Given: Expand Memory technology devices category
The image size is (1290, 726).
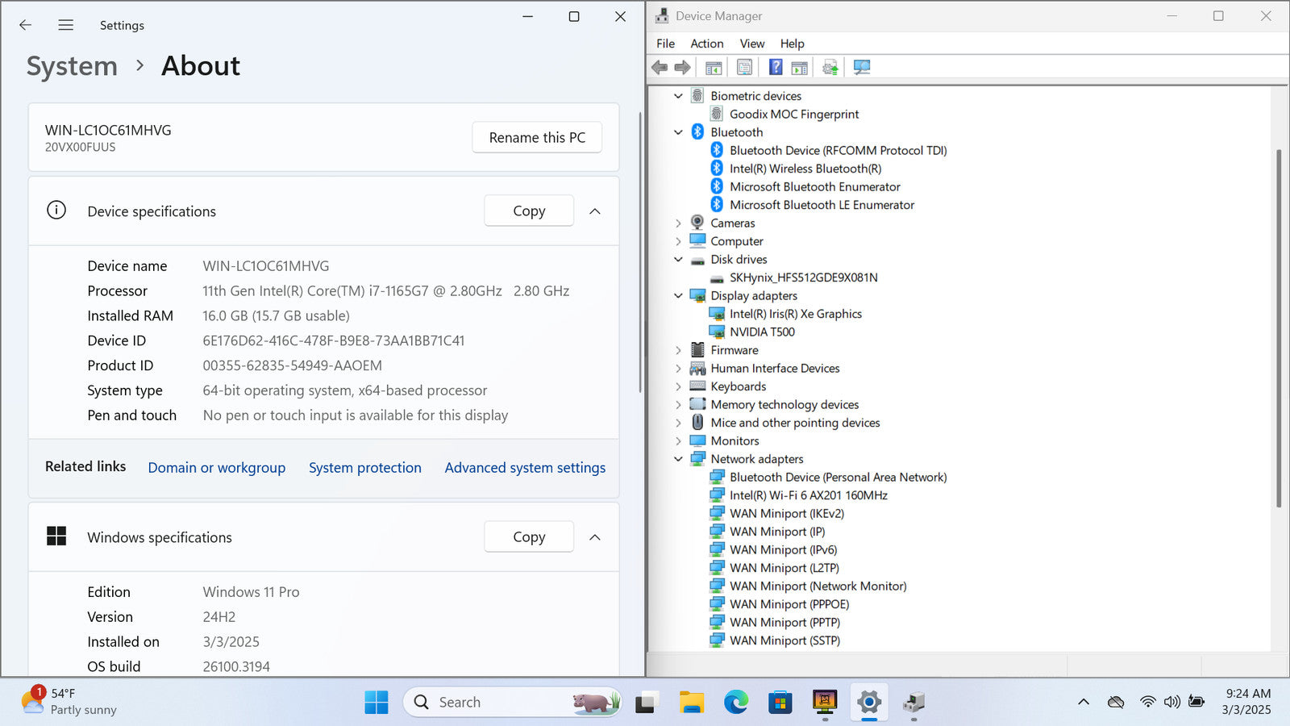Looking at the screenshot, I should (x=678, y=405).
